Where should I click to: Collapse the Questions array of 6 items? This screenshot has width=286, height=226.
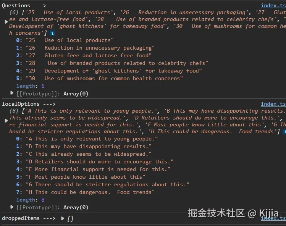[x=6, y=22]
